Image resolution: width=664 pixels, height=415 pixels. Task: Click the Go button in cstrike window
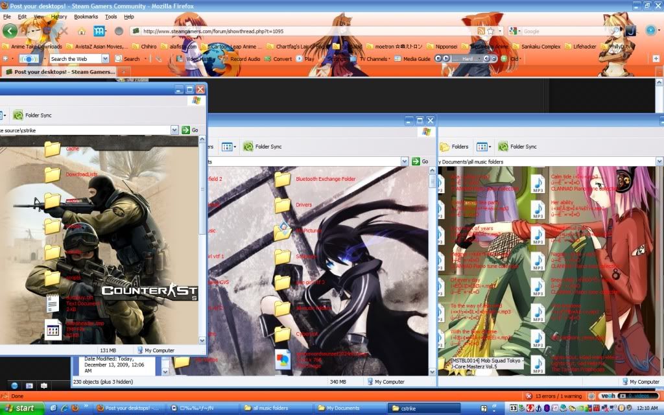coord(190,130)
